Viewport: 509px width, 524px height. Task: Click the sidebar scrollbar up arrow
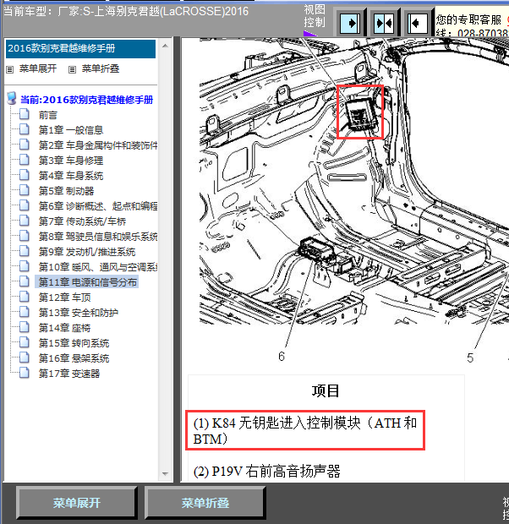click(165, 46)
